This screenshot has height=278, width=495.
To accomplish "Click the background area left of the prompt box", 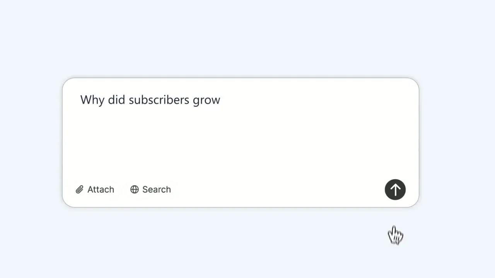I will point(31,142).
